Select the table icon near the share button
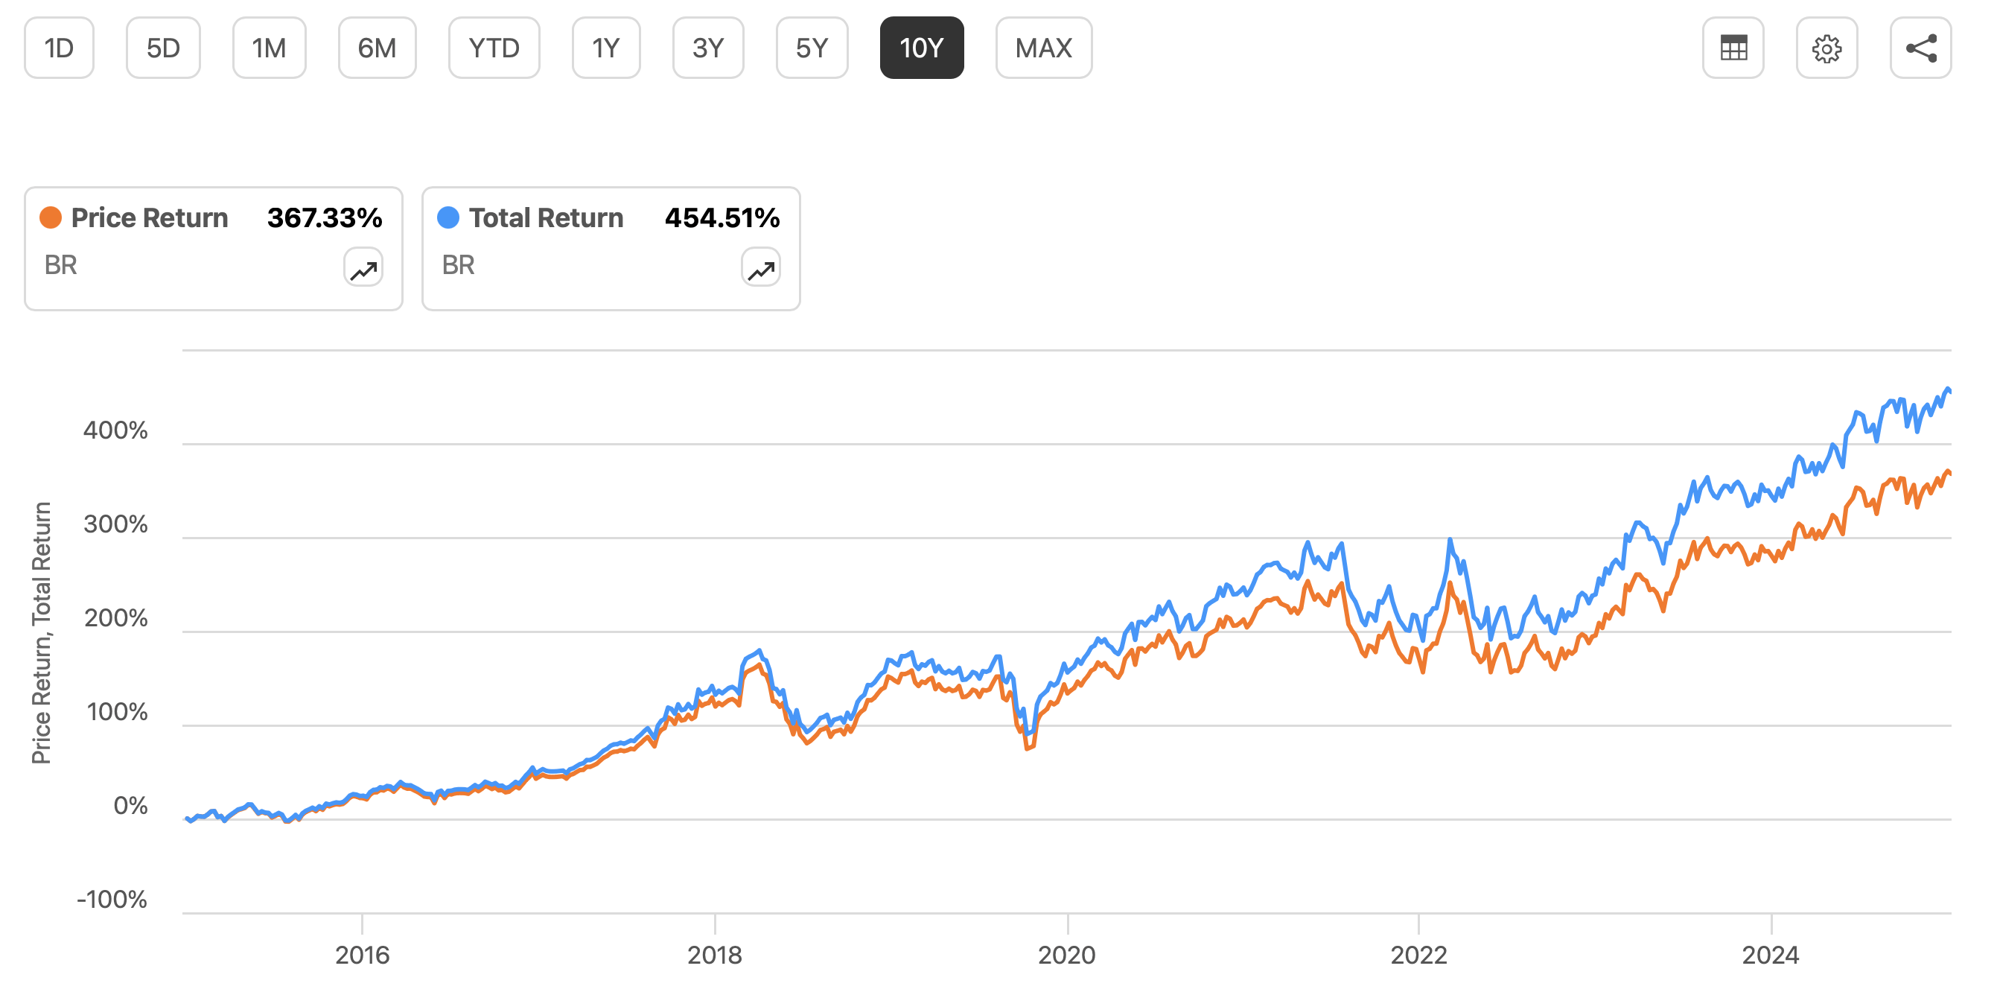Viewport: 1997px width, 992px height. pyautogui.click(x=1733, y=48)
